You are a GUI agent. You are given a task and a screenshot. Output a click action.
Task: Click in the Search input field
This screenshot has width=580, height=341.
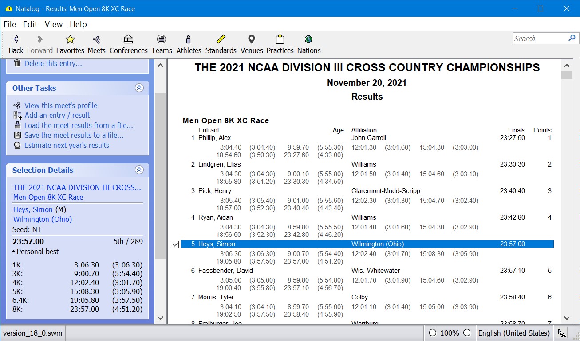point(539,39)
